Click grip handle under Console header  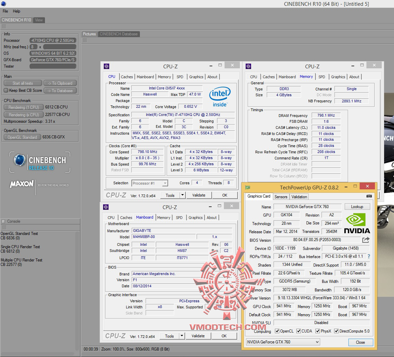[x=4, y=227]
